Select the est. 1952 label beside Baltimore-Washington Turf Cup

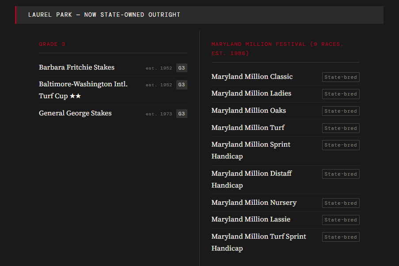(159, 85)
